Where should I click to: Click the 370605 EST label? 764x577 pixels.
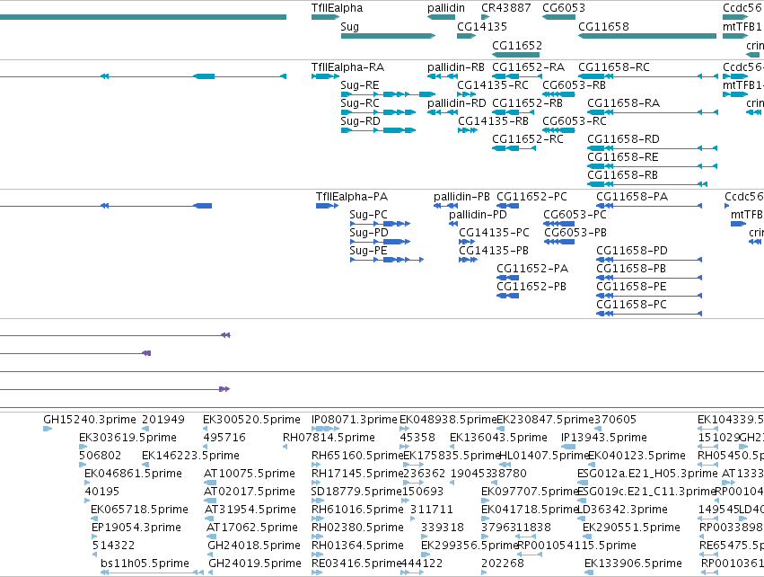[615, 420]
